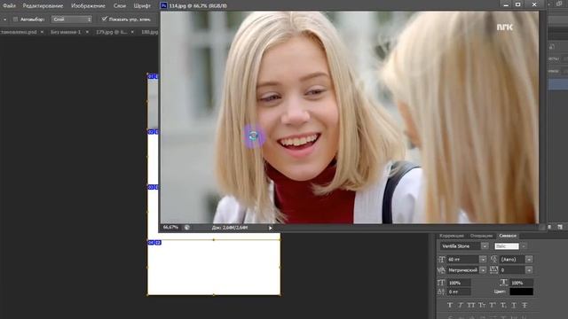Viewport: 568px width, 319px height.
Task: Click the status bar preview icon
Action: (187, 228)
